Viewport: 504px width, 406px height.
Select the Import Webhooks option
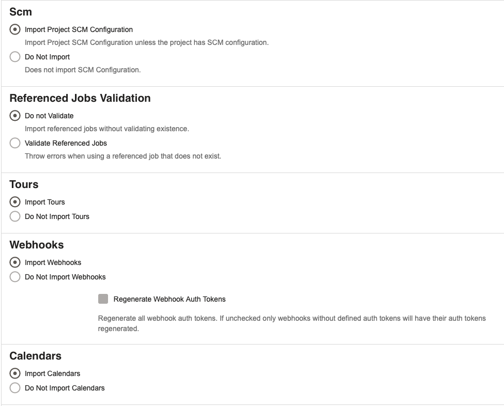(x=15, y=262)
